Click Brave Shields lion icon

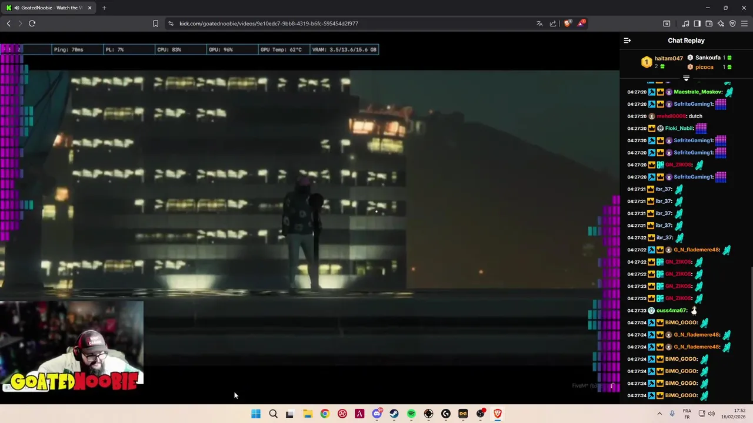(x=567, y=23)
